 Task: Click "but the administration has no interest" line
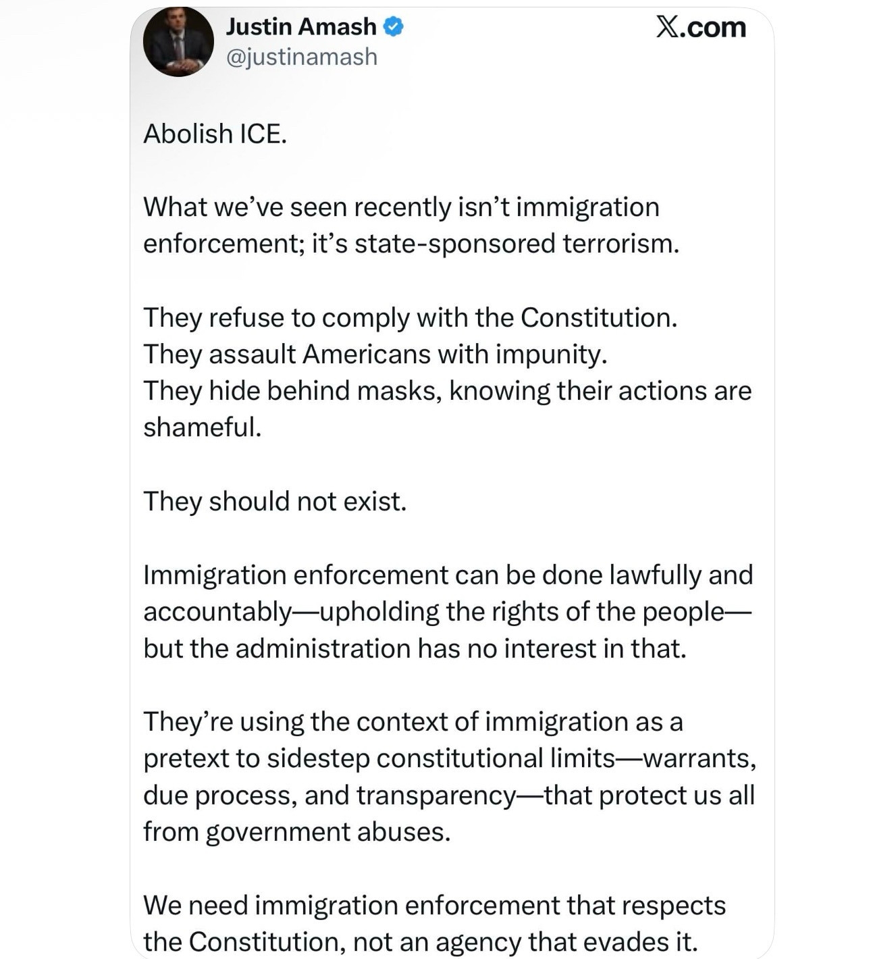tap(415, 648)
